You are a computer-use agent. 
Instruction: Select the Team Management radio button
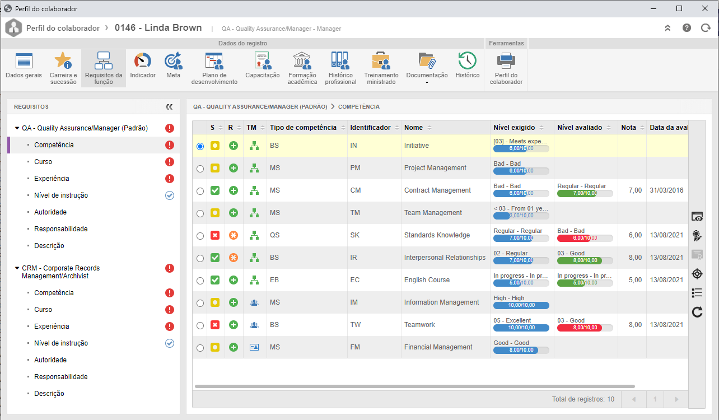tap(200, 213)
